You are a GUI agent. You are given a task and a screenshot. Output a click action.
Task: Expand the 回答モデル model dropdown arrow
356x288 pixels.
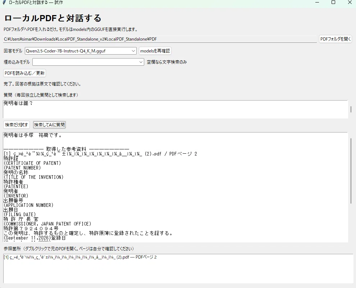[x=133, y=51]
